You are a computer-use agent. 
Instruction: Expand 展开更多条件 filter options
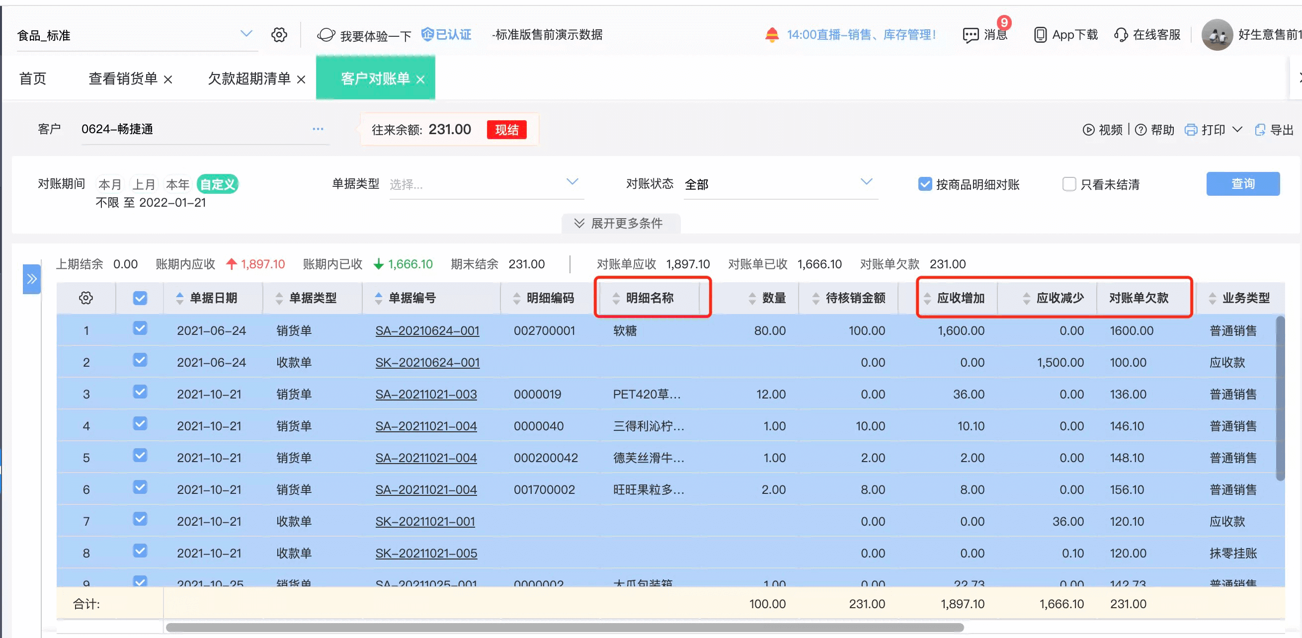[x=620, y=223]
